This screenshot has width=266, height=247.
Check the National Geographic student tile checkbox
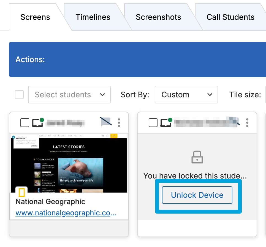point(25,122)
